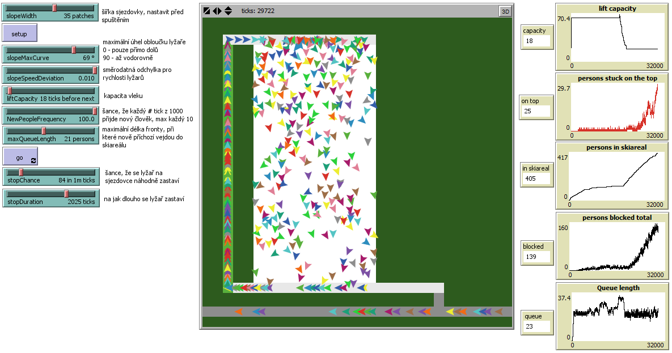Adjust the stopDuration slider
This screenshot has width=672, height=353.
point(66,193)
